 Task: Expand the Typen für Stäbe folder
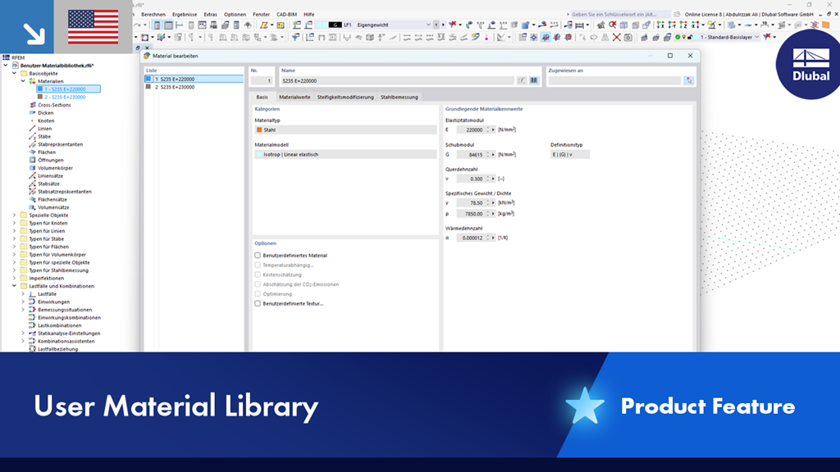click(x=15, y=238)
